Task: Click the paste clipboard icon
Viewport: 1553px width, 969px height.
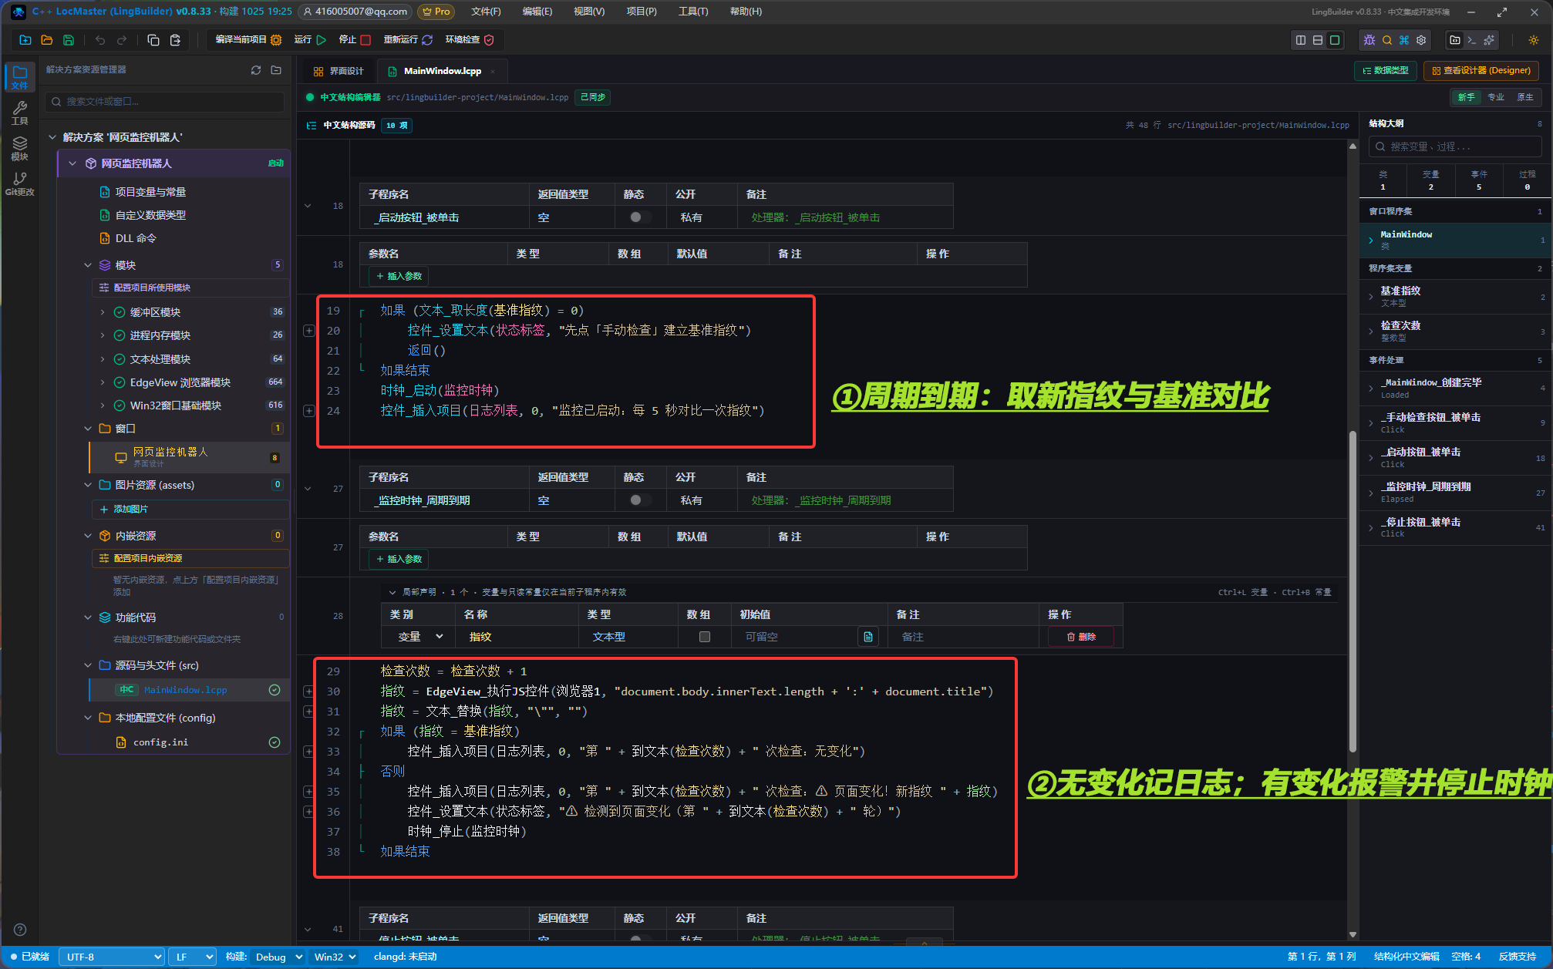Action: tap(175, 40)
